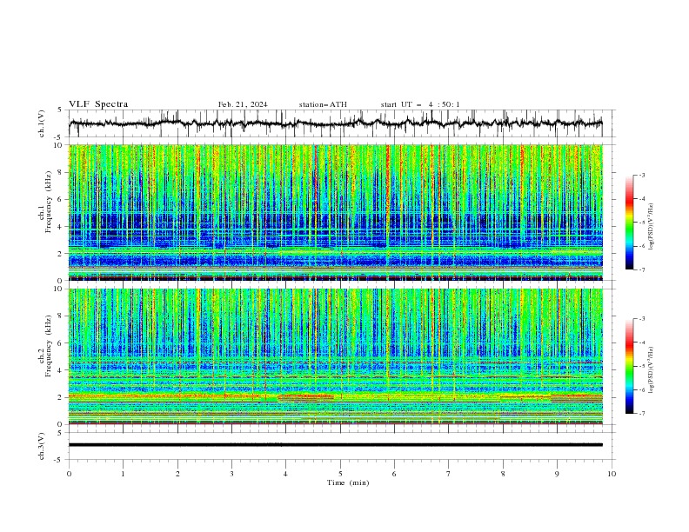Click inside the ch.2 spectrogram panel
The width and height of the screenshot is (689, 532).
coord(336,356)
